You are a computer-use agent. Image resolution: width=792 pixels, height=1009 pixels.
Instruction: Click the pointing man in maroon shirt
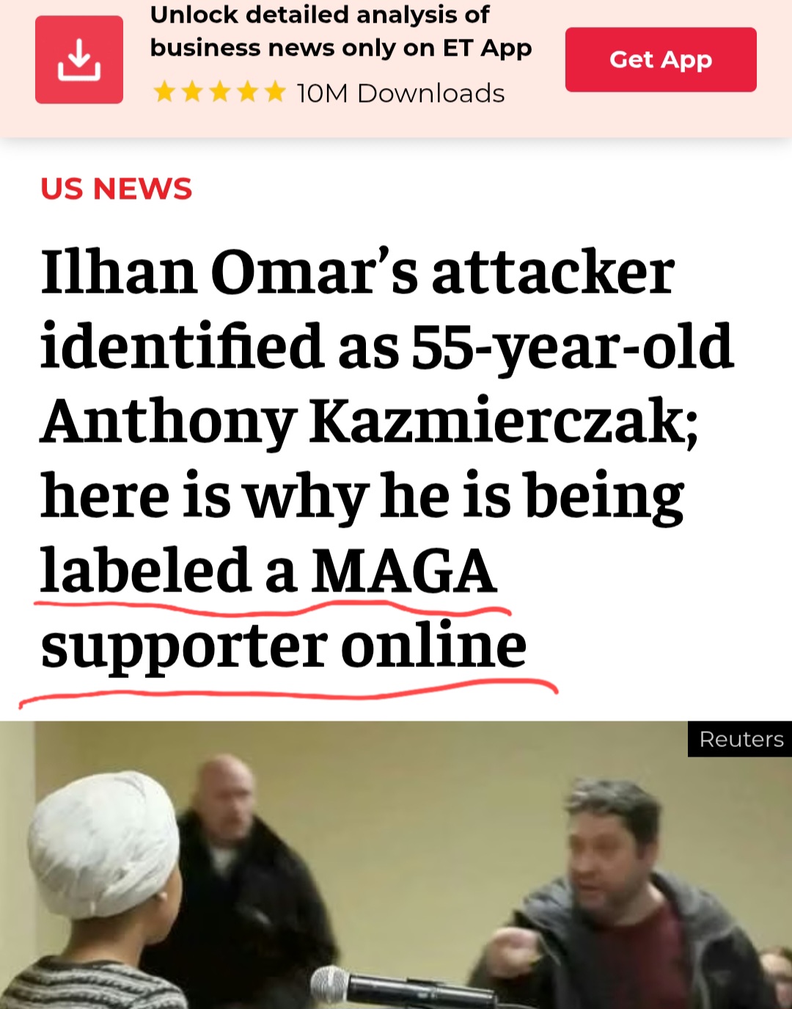pyautogui.click(x=623, y=895)
